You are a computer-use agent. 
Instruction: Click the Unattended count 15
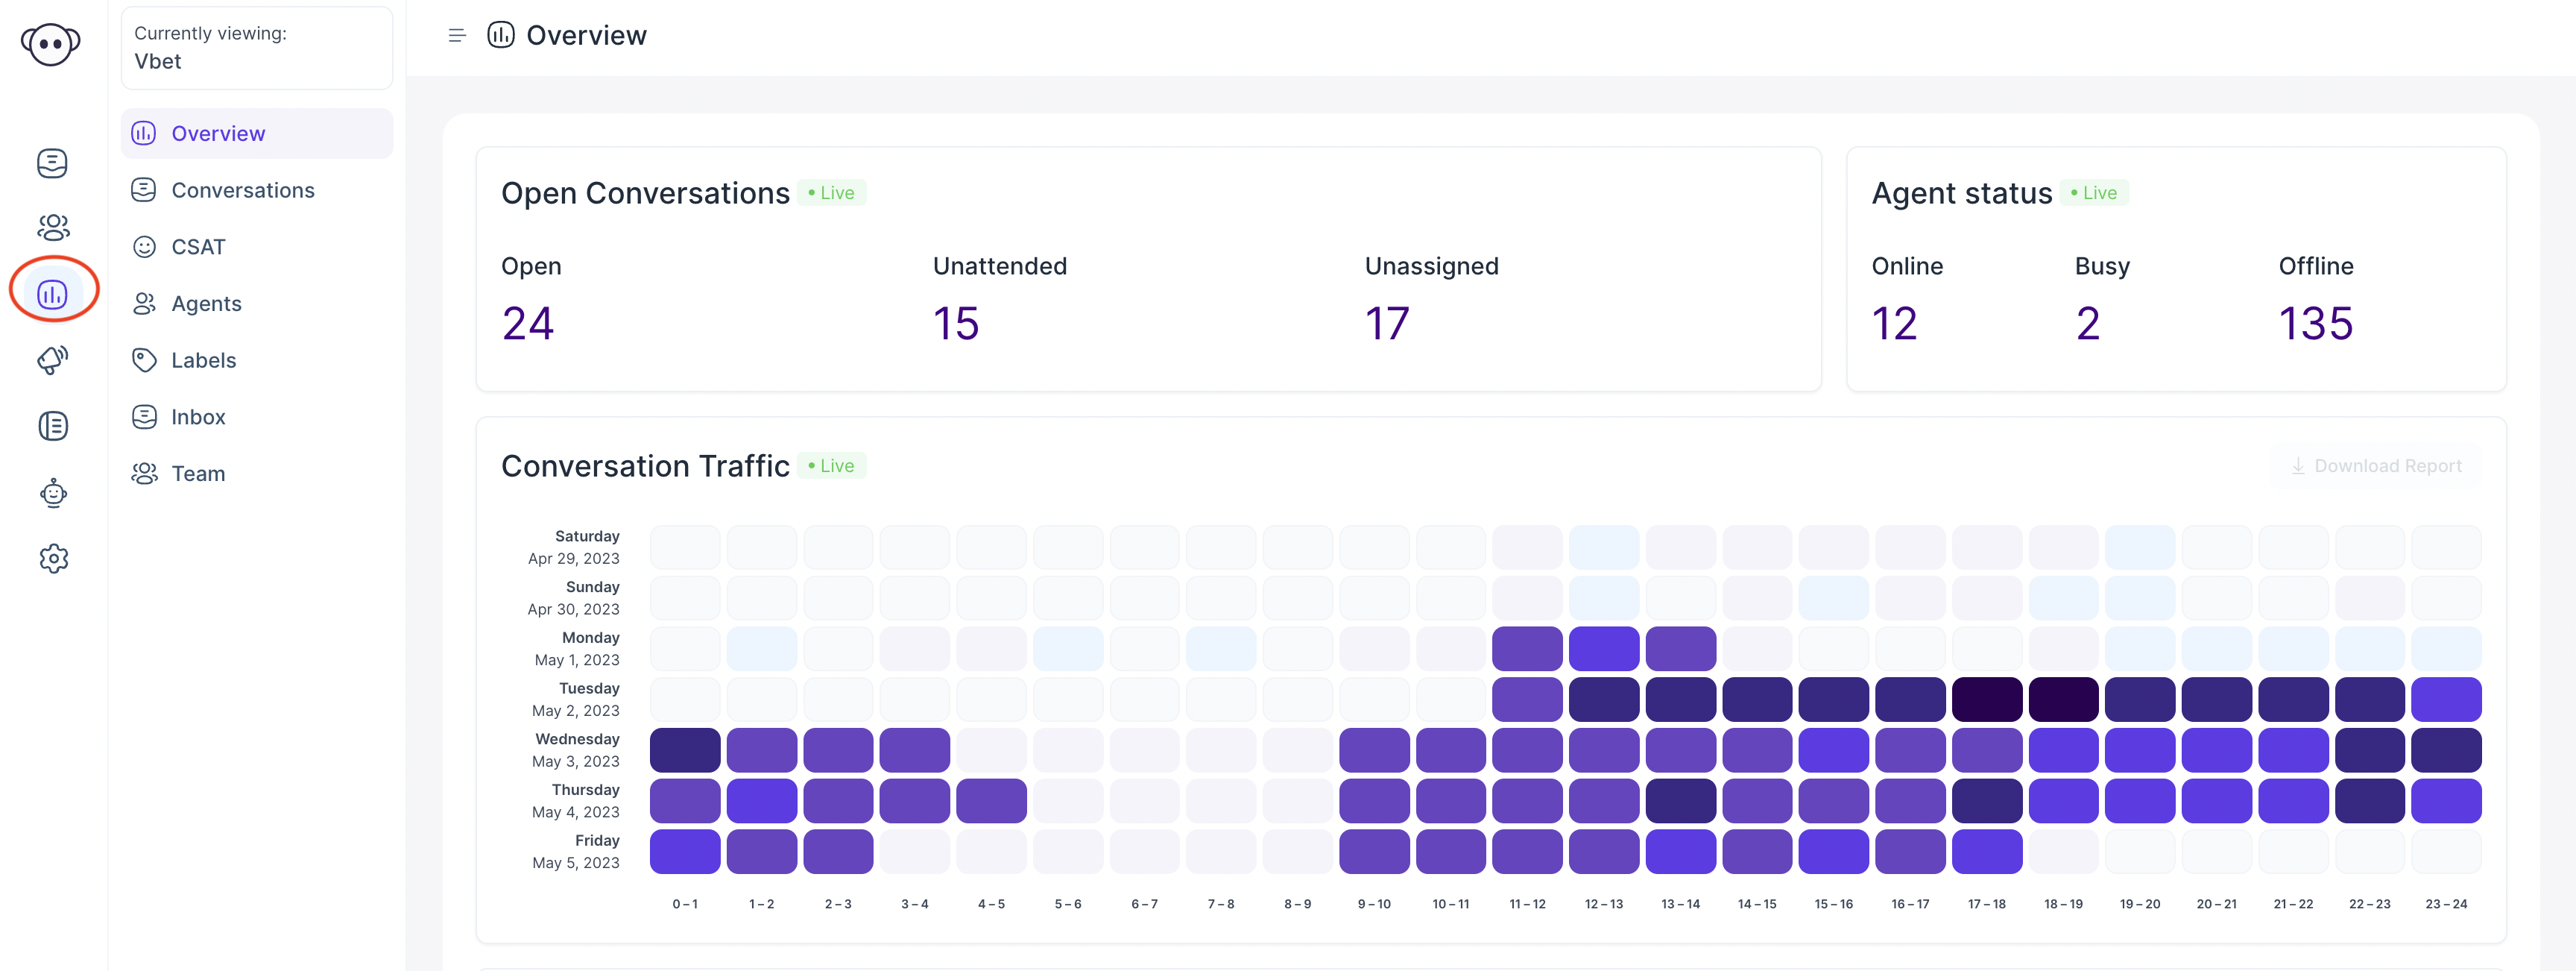[x=956, y=324]
